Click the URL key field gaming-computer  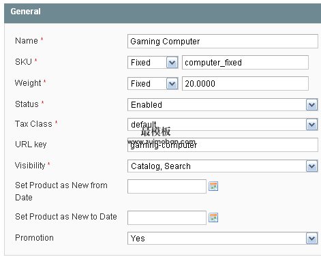pos(223,145)
